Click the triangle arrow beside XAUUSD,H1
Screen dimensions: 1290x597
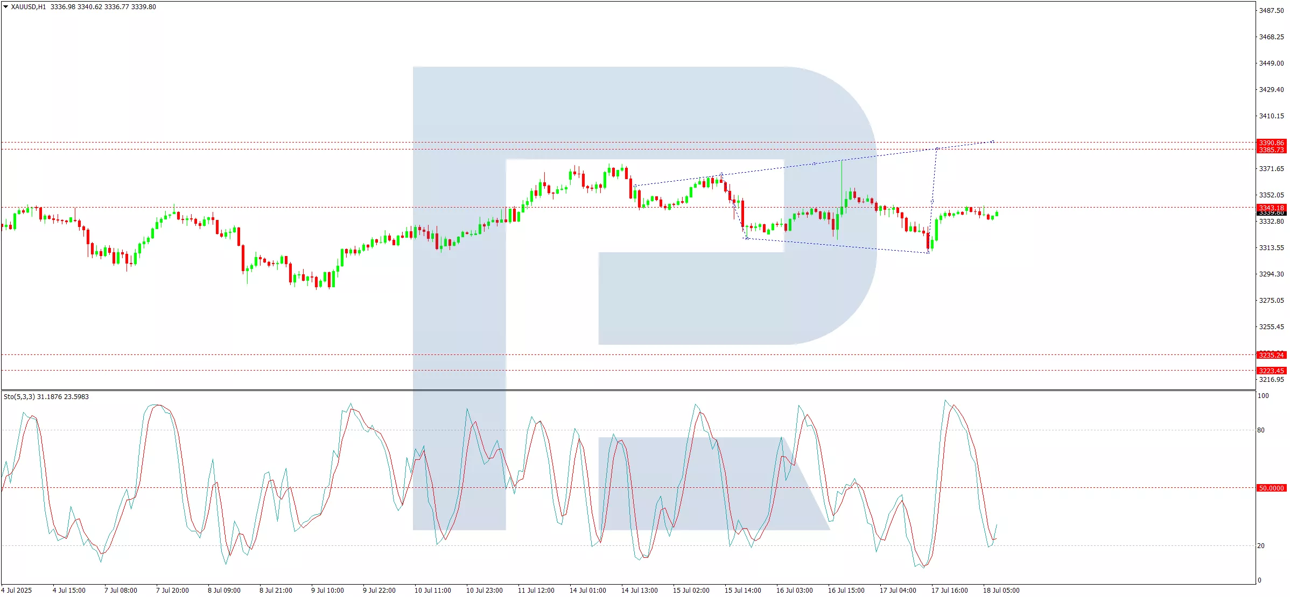(x=5, y=7)
